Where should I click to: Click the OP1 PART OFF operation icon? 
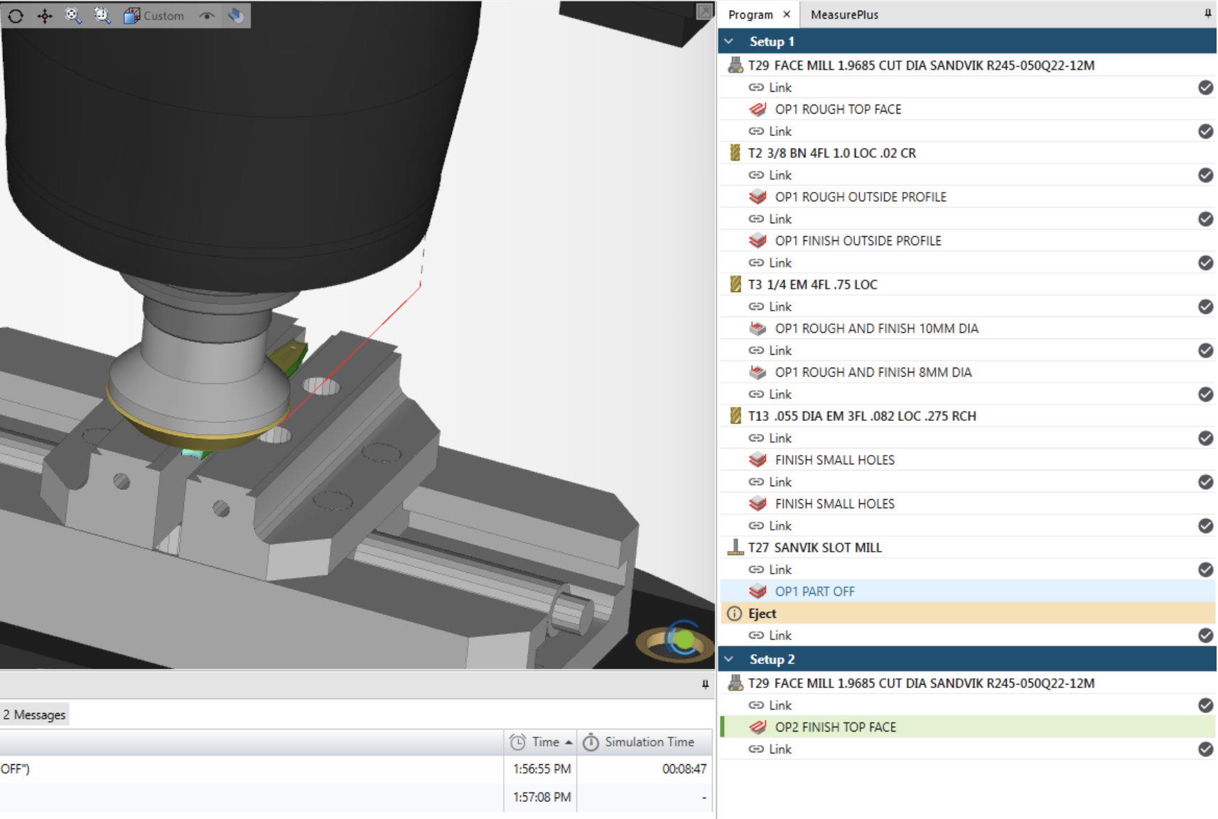pos(758,591)
